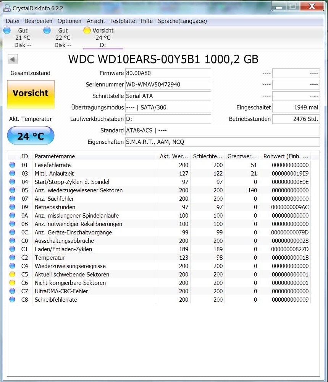Click the Laufwerkbuchstaben field D:
The width and height of the screenshot is (328, 382).
[168, 119]
